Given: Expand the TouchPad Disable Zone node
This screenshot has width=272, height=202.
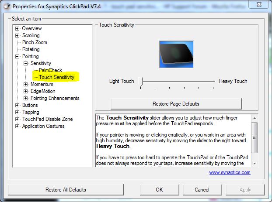Looking at the screenshot, I should point(17,119).
